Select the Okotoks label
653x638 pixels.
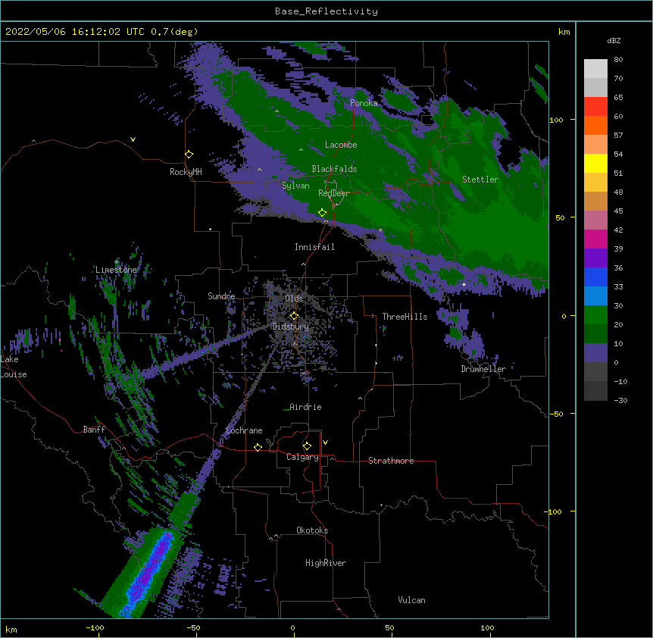coord(312,530)
